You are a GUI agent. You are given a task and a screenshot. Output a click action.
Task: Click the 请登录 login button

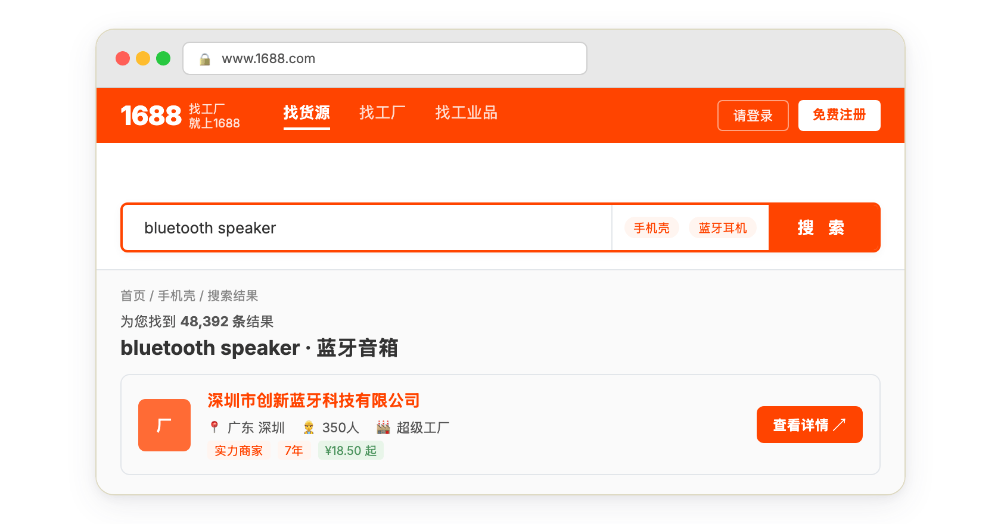(753, 116)
